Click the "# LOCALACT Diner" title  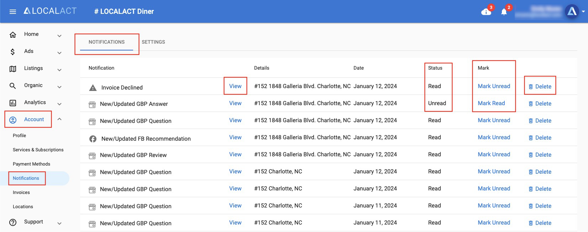124,11
